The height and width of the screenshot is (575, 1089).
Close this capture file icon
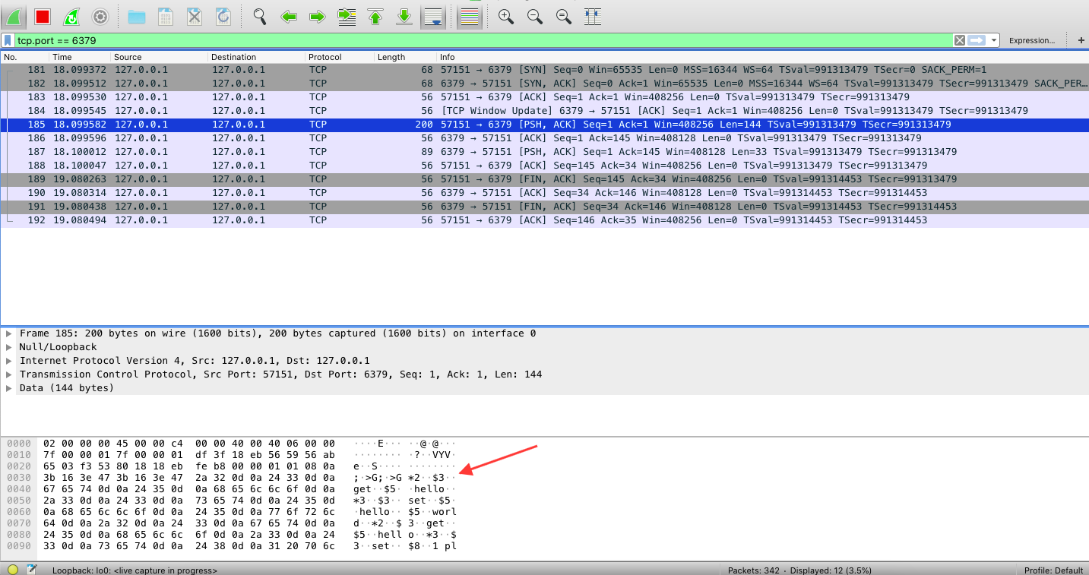pos(195,16)
